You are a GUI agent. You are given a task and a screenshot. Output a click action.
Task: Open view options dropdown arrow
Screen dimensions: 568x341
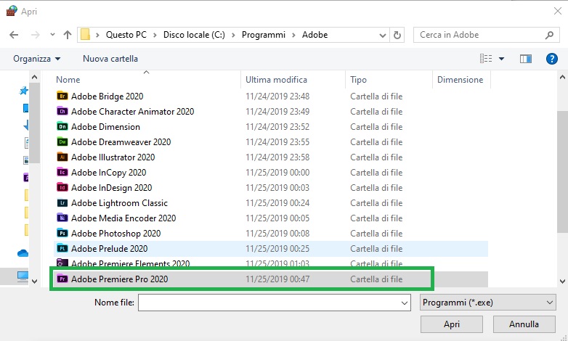tap(501, 59)
